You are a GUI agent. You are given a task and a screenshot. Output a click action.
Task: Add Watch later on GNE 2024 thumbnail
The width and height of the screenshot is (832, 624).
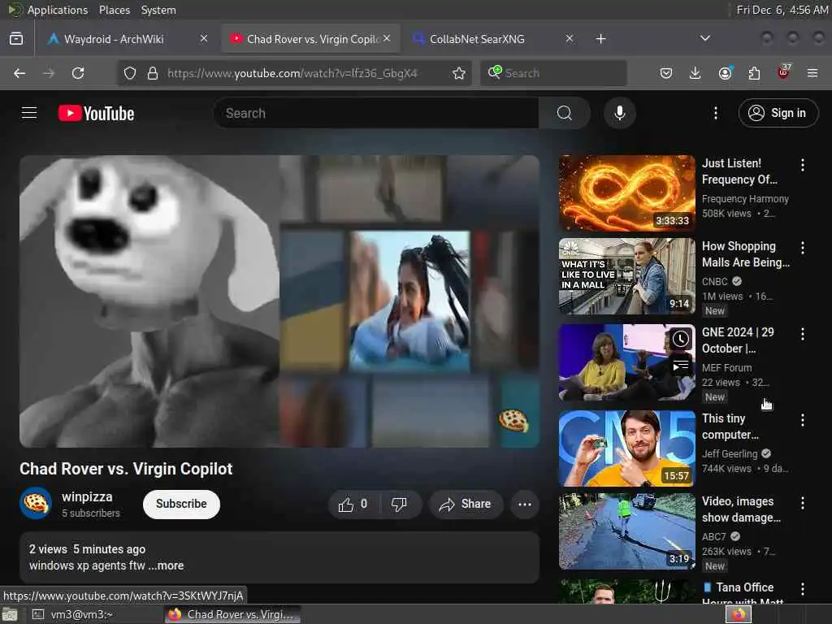tap(681, 339)
